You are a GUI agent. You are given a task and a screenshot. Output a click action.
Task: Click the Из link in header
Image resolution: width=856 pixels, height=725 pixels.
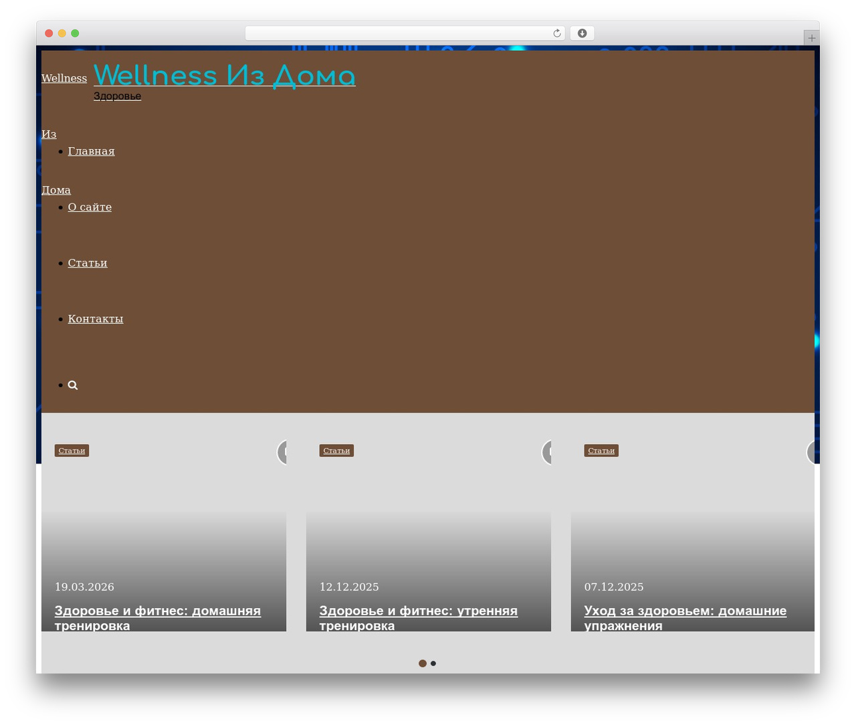pyautogui.click(x=49, y=134)
